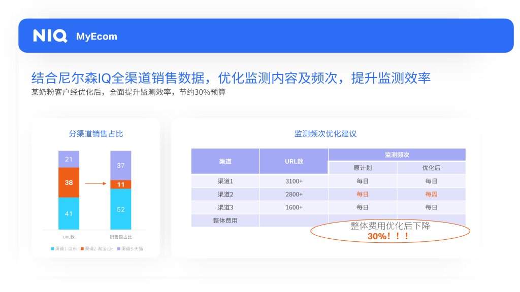This screenshot has height=292, width=520.
Task: Select the purple 渠道3-天猫 legend marker
Action: 119,249
